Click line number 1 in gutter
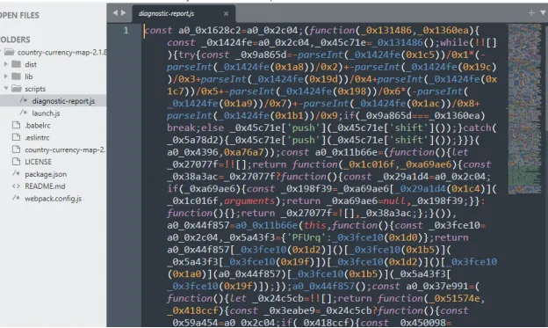 tap(126, 31)
